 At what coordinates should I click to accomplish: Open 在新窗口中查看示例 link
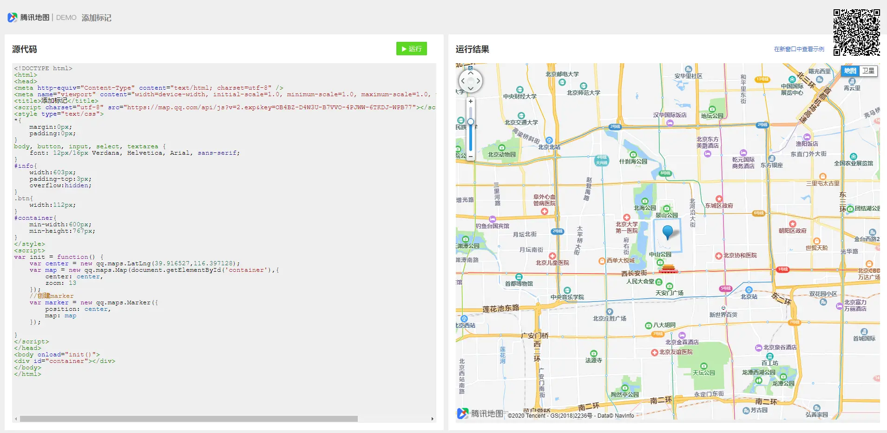pyautogui.click(x=799, y=49)
